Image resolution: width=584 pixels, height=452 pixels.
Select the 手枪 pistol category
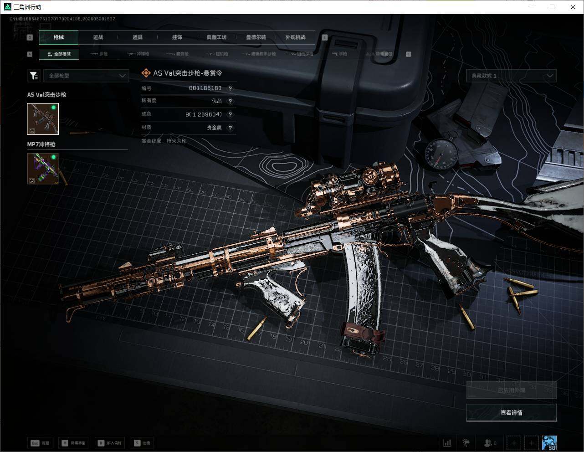pyautogui.click(x=339, y=54)
